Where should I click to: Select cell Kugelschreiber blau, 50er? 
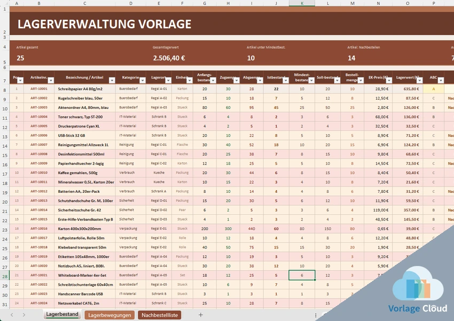pyautogui.click(x=85, y=98)
